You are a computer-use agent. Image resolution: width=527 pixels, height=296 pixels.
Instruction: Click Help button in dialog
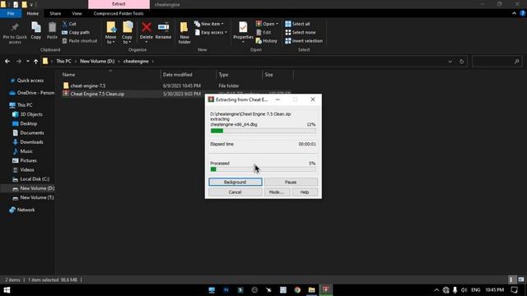[305, 192]
